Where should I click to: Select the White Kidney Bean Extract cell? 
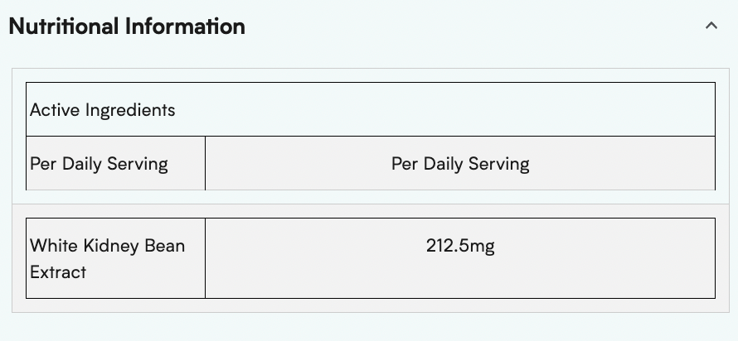[107, 258]
